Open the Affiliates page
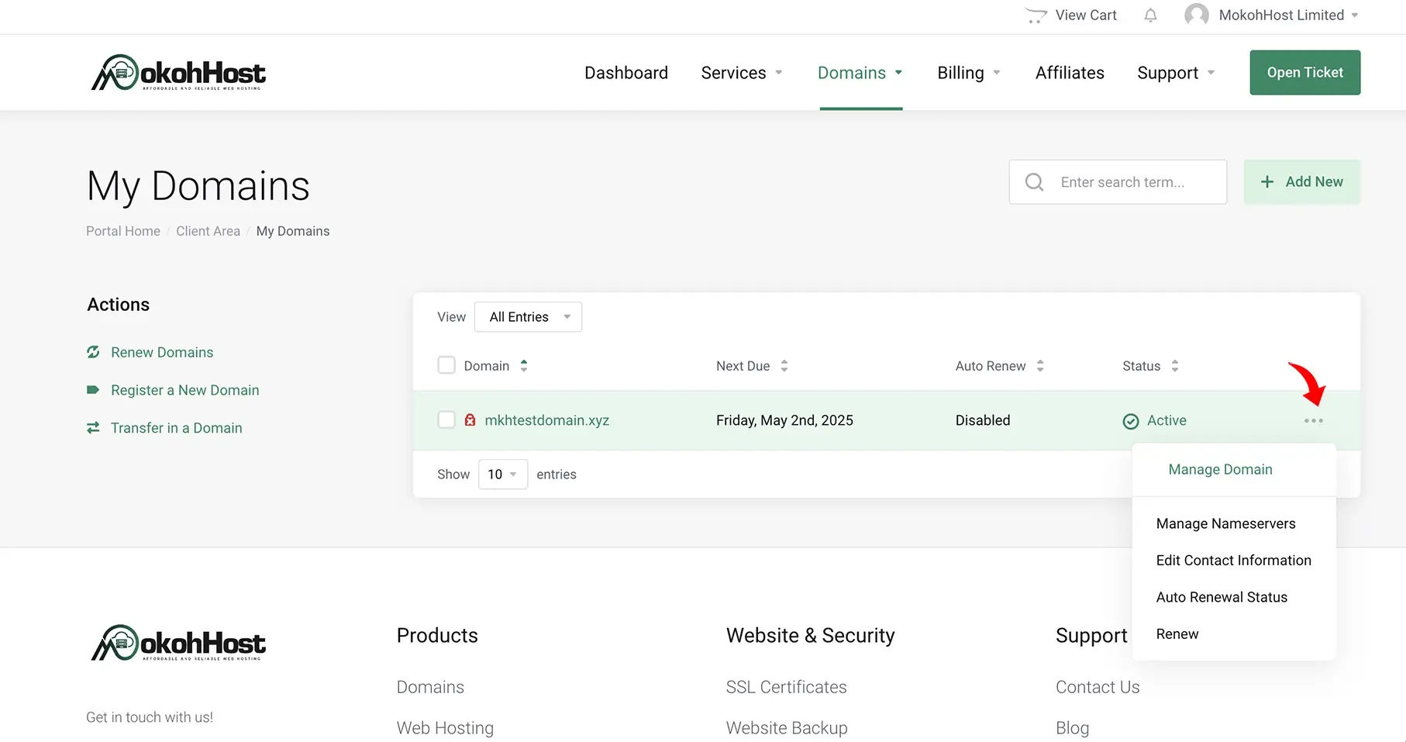Image resolution: width=1406 pixels, height=742 pixels. [x=1070, y=73]
